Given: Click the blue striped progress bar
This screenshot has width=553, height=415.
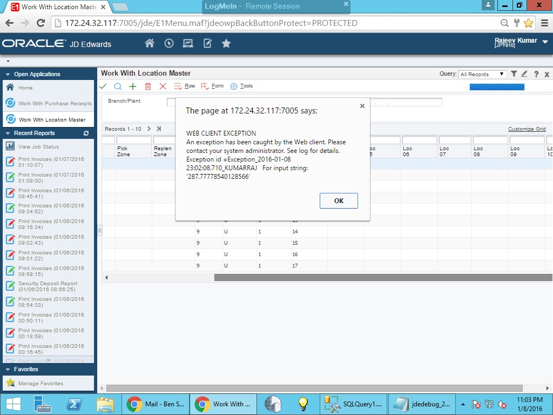Looking at the screenshot, I should pyautogui.click(x=497, y=87).
